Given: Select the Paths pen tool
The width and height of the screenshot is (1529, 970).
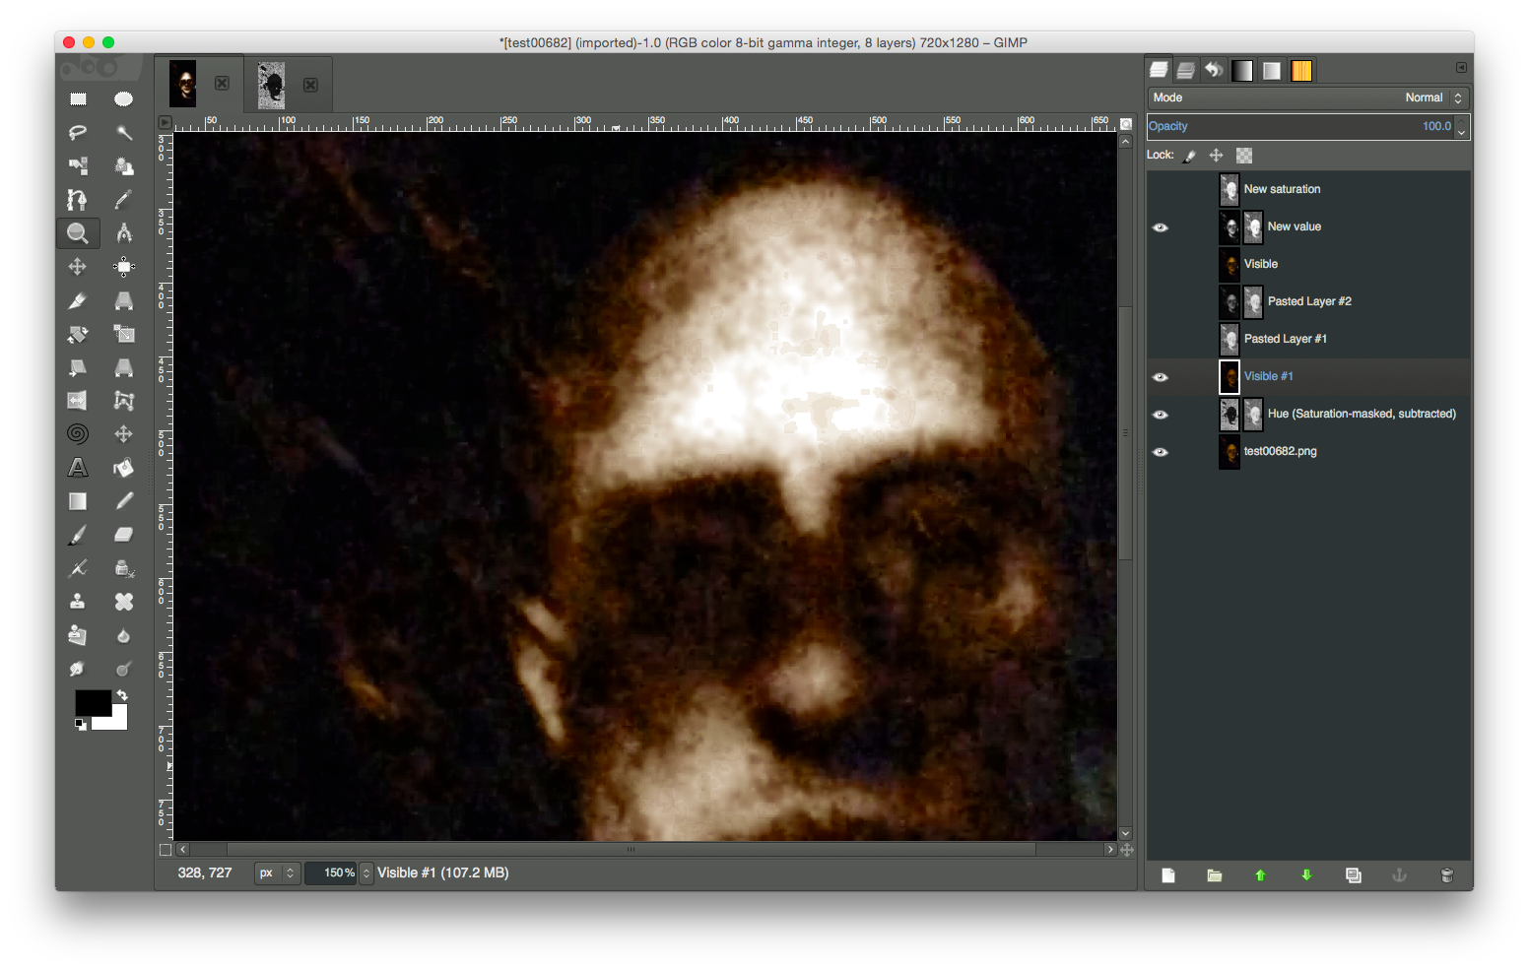Looking at the screenshot, I should [x=78, y=199].
